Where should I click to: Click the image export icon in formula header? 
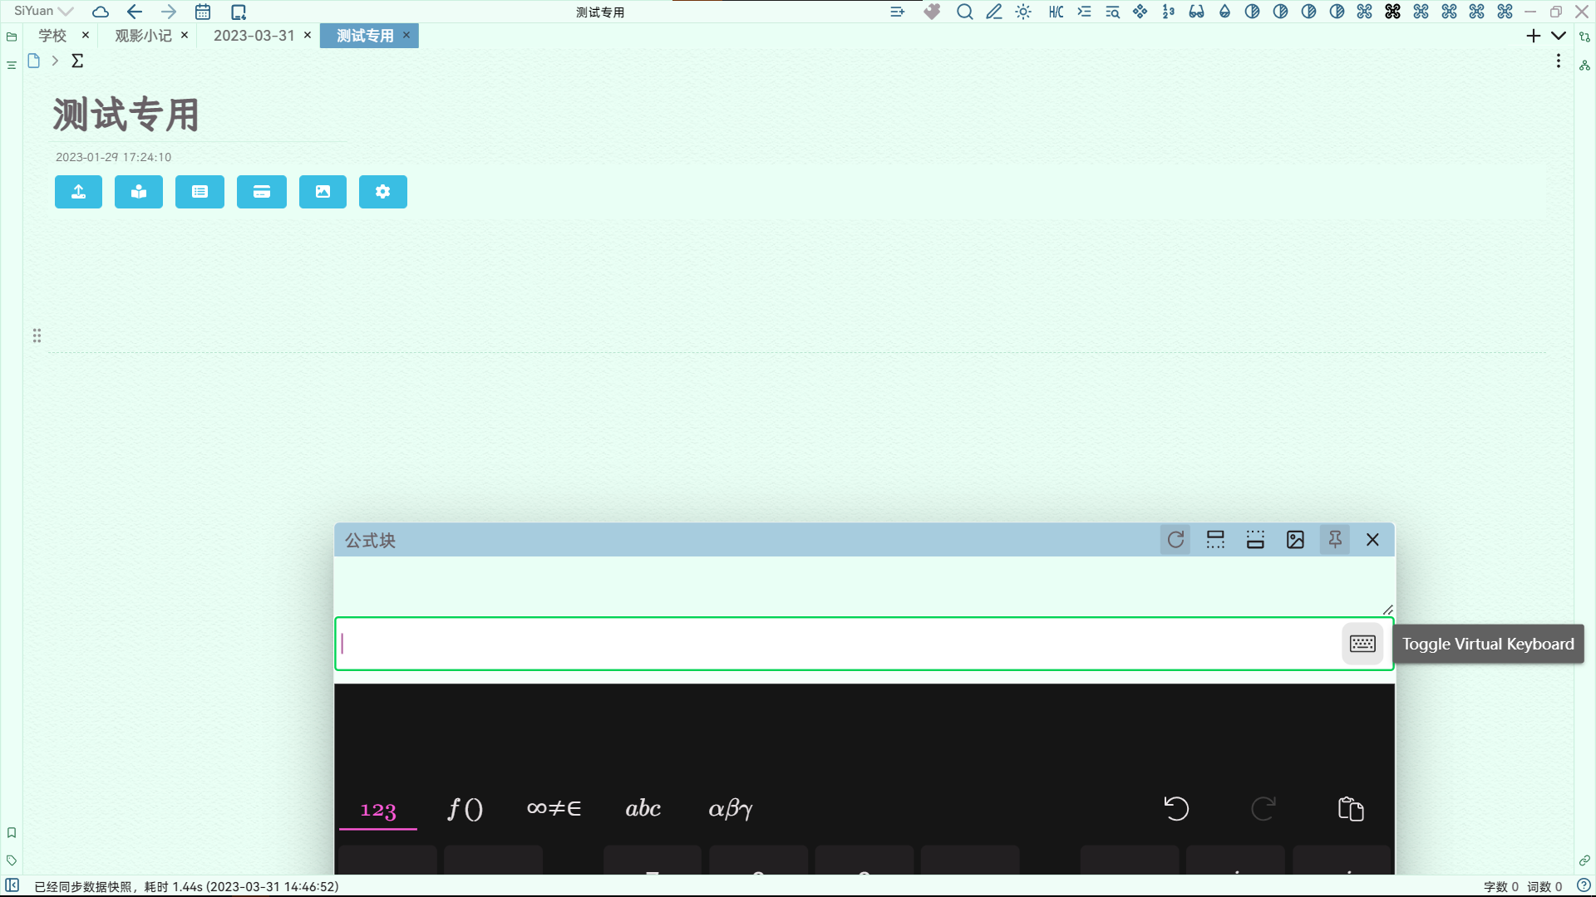tap(1295, 540)
